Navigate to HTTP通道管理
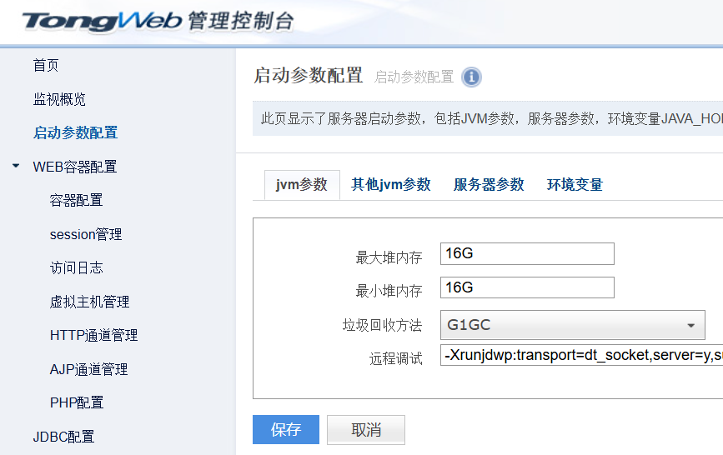Image resolution: width=723 pixels, height=455 pixels. pyautogui.click(x=93, y=335)
